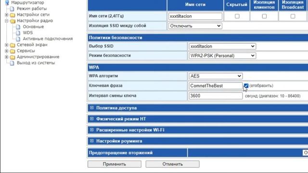
Task: Open the WPA алгоритм dropdown
Action: pyautogui.click(x=216, y=76)
